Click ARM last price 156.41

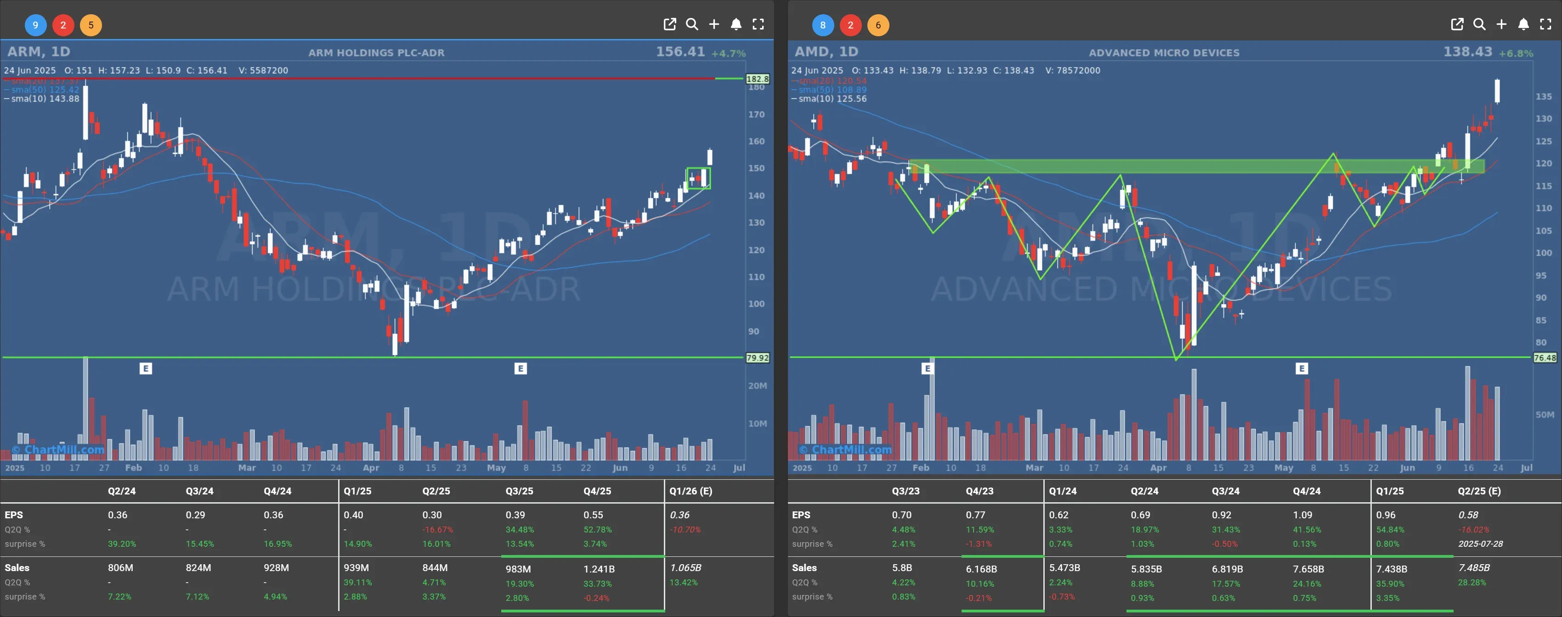680,51
